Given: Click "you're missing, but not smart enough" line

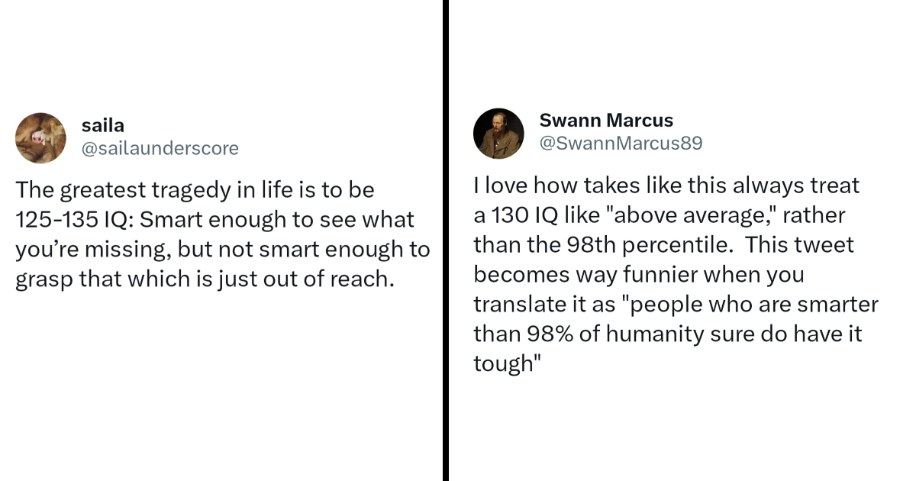Looking at the screenshot, I should click(x=222, y=250).
